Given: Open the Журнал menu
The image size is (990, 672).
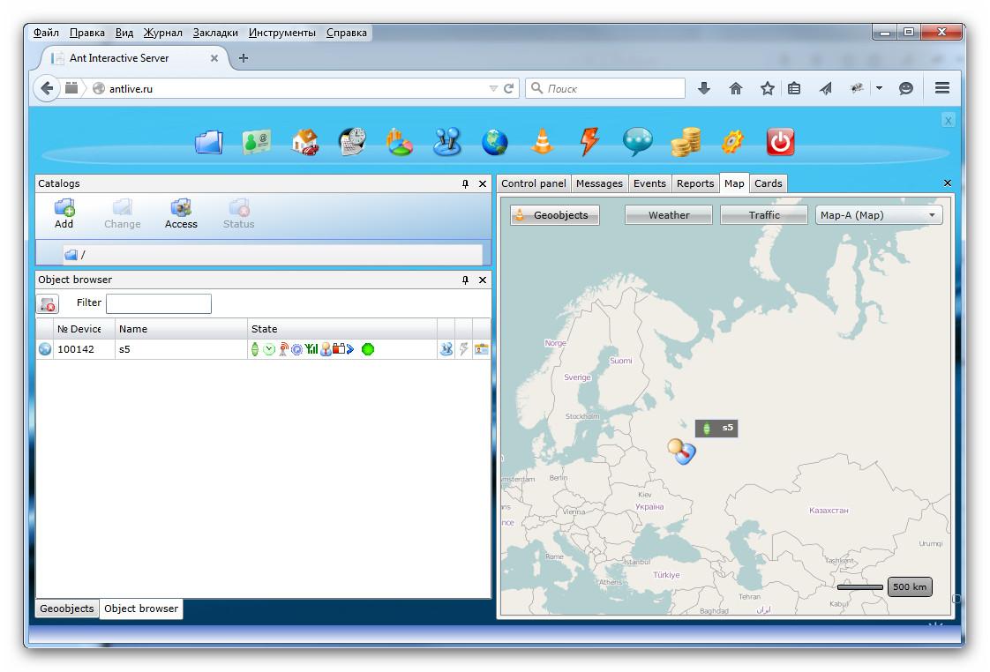Looking at the screenshot, I should point(162,33).
